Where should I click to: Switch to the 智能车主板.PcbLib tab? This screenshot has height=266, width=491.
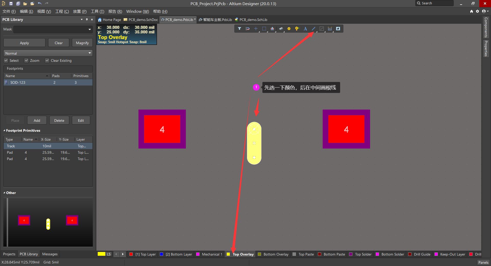point(215,20)
